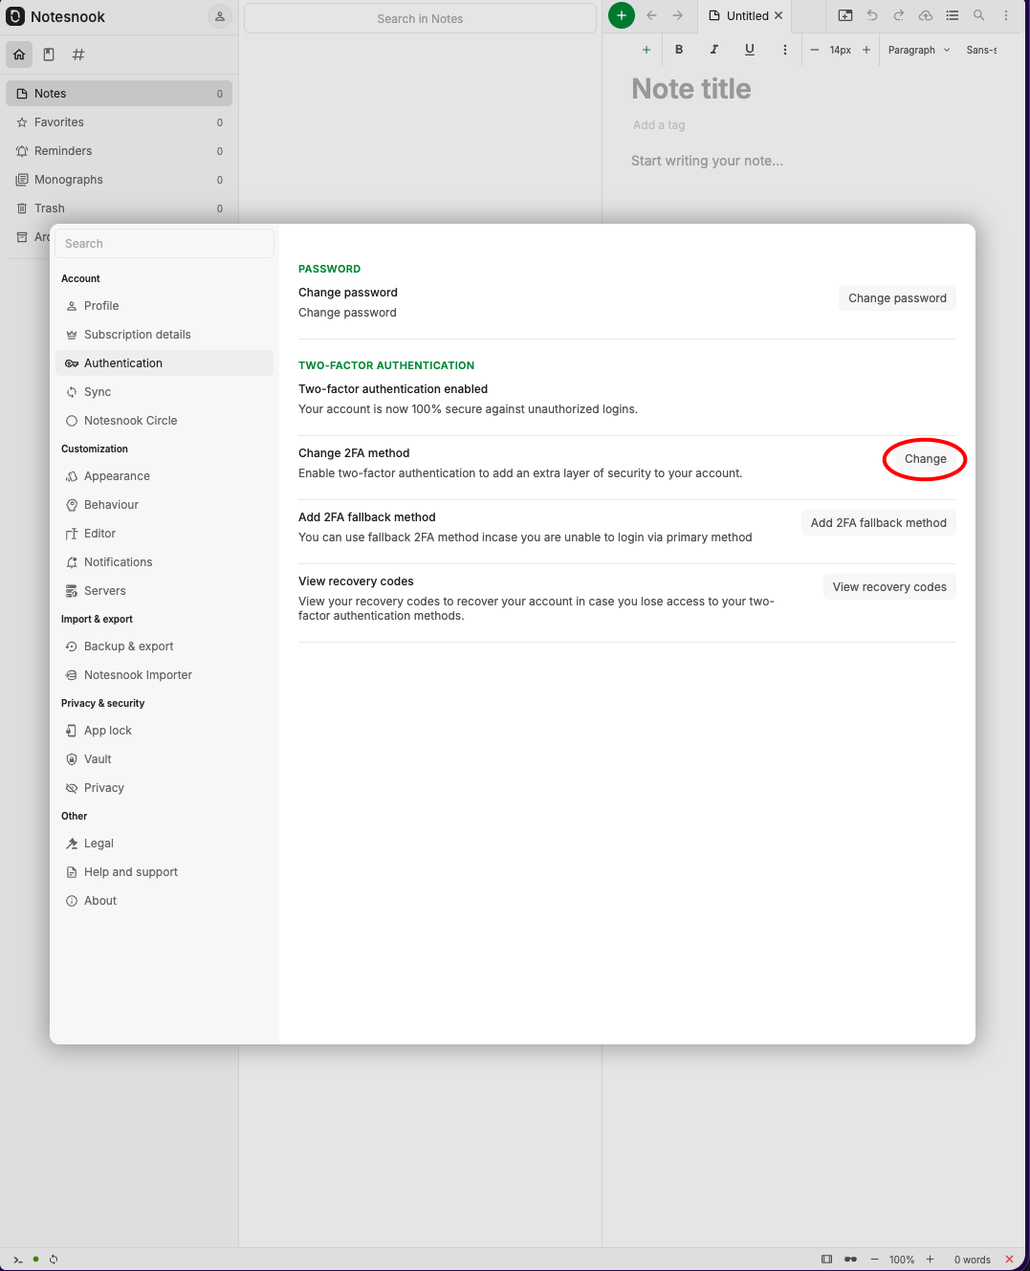Click Add 2FA fallback method button
1030x1271 pixels.
coord(878,523)
